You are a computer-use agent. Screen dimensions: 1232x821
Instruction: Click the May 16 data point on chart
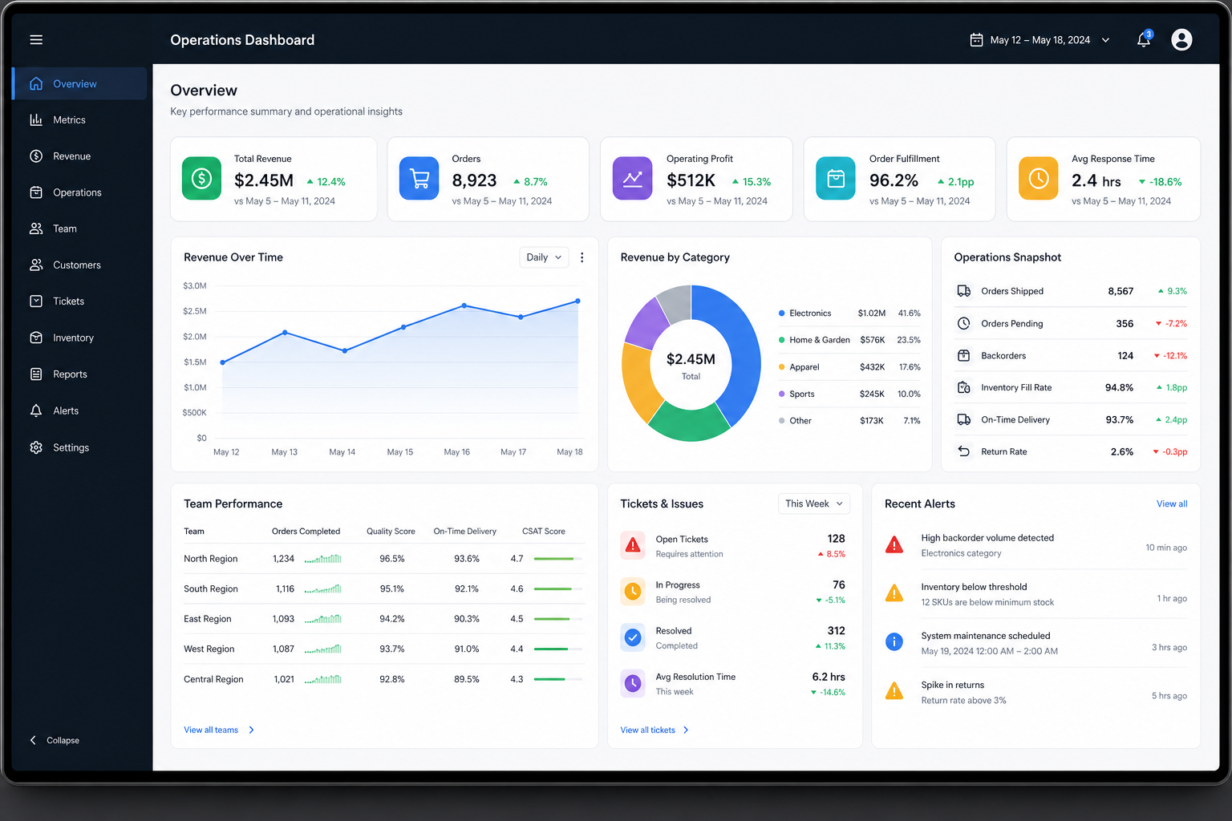click(x=464, y=305)
